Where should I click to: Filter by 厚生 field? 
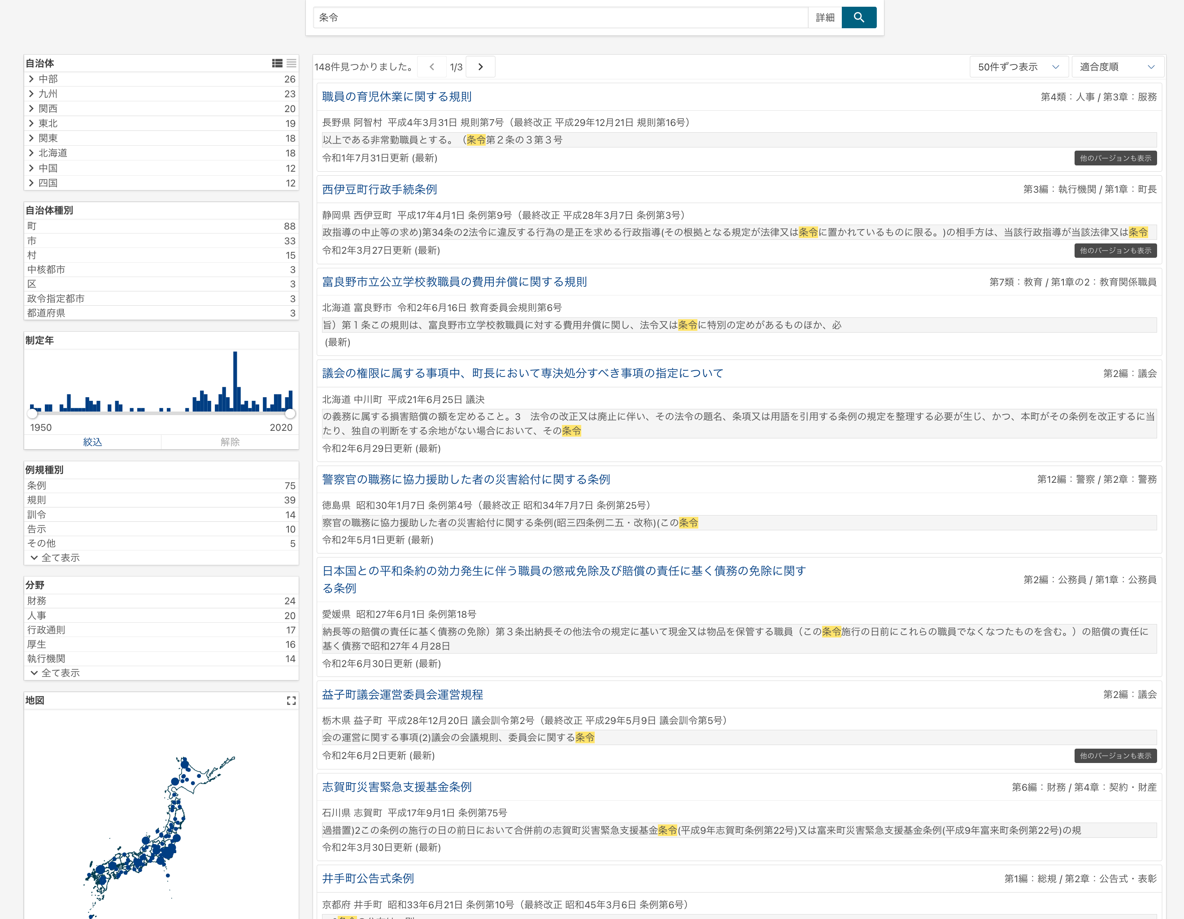pyautogui.click(x=161, y=644)
